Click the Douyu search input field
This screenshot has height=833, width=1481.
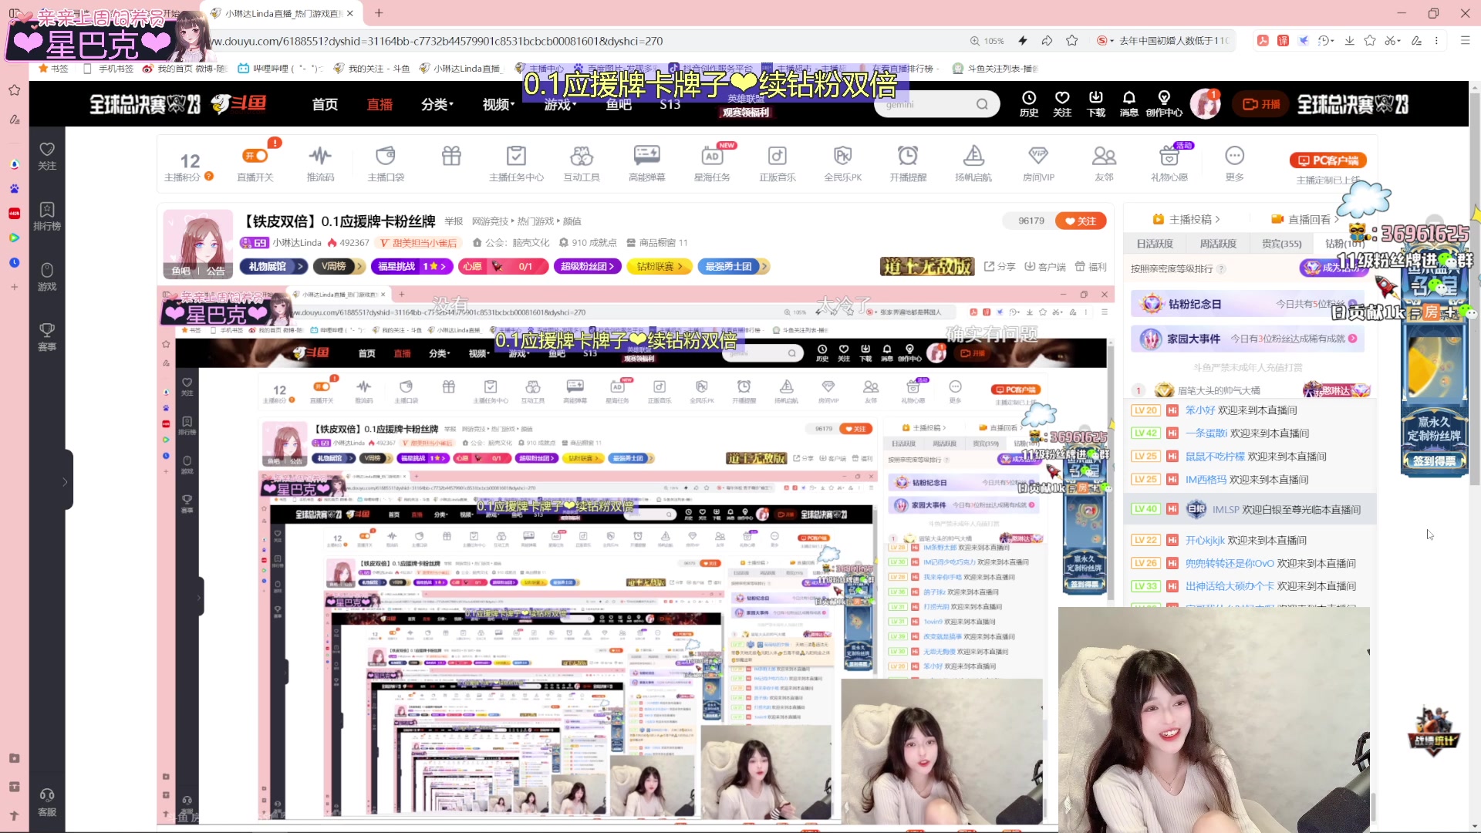pos(924,104)
